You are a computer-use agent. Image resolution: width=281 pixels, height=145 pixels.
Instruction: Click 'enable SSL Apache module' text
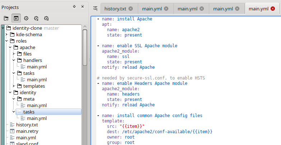(147, 45)
